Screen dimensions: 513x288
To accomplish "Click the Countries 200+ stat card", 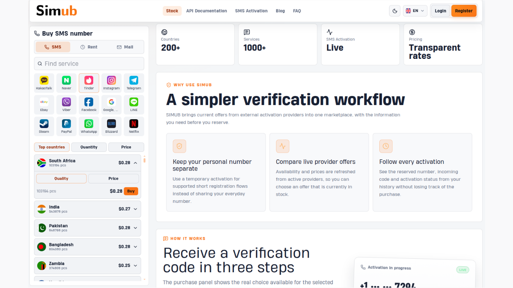I will click(x=195, y=44).
